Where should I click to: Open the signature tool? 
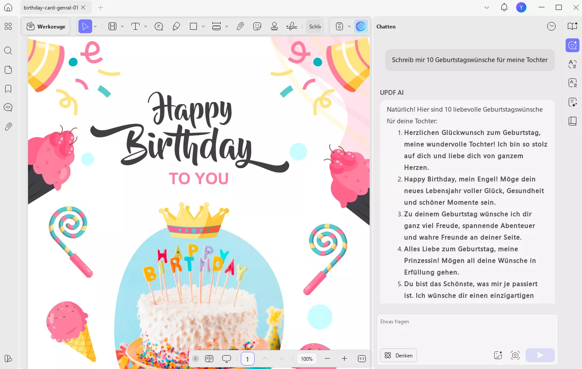coord(292,26)
